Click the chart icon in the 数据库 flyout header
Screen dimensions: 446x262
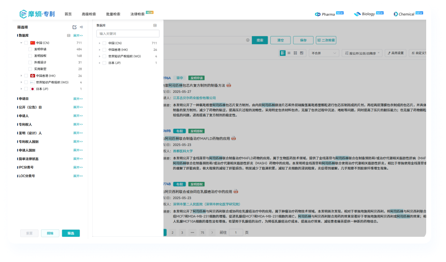pos(155,25)
